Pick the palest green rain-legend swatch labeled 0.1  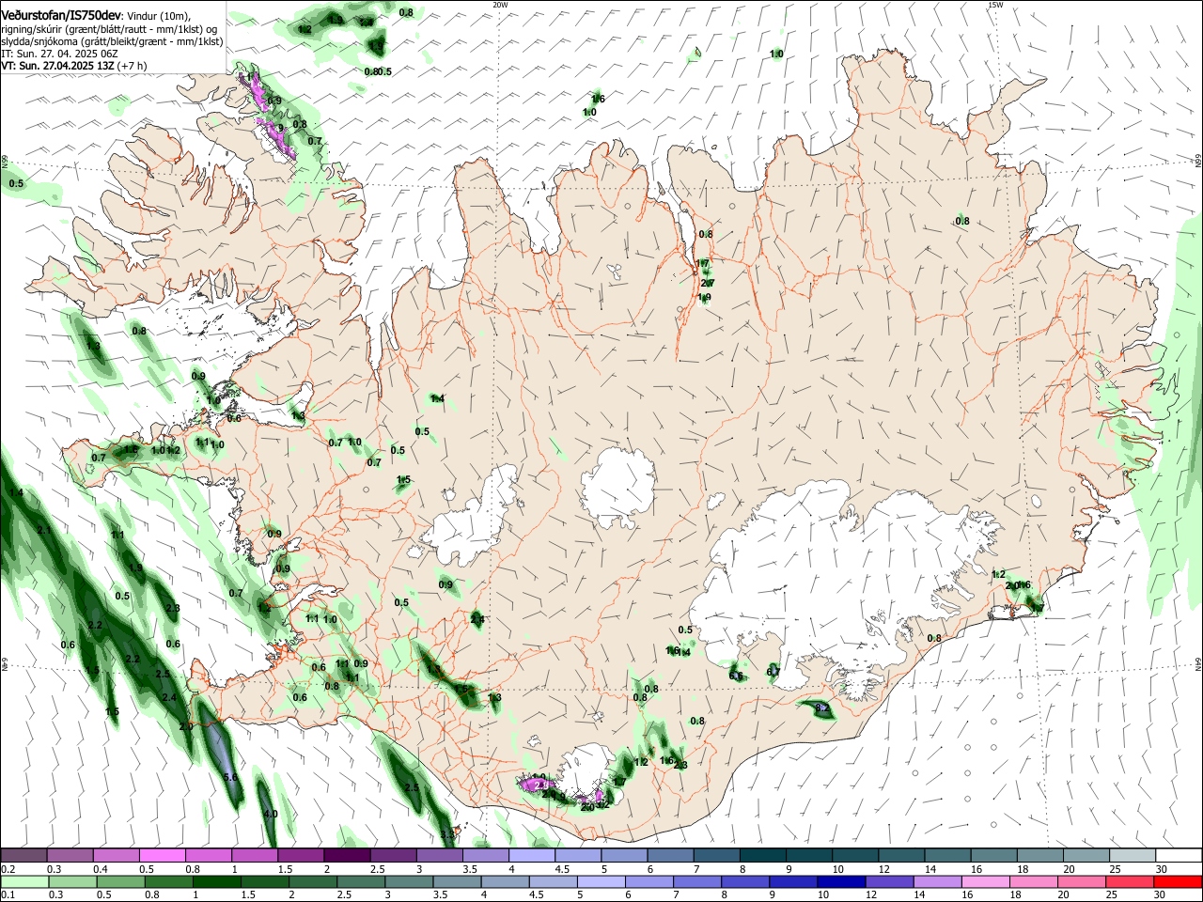[24, 881]
